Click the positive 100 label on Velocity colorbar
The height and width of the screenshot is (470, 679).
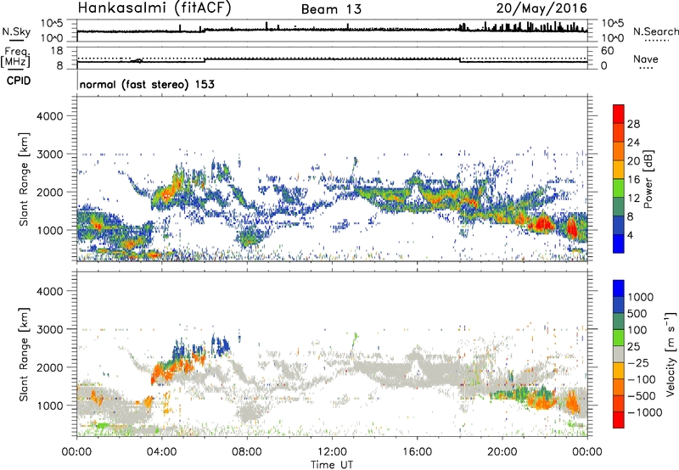(637, 330)
